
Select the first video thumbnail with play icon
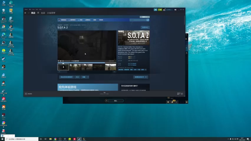(63, 67)
